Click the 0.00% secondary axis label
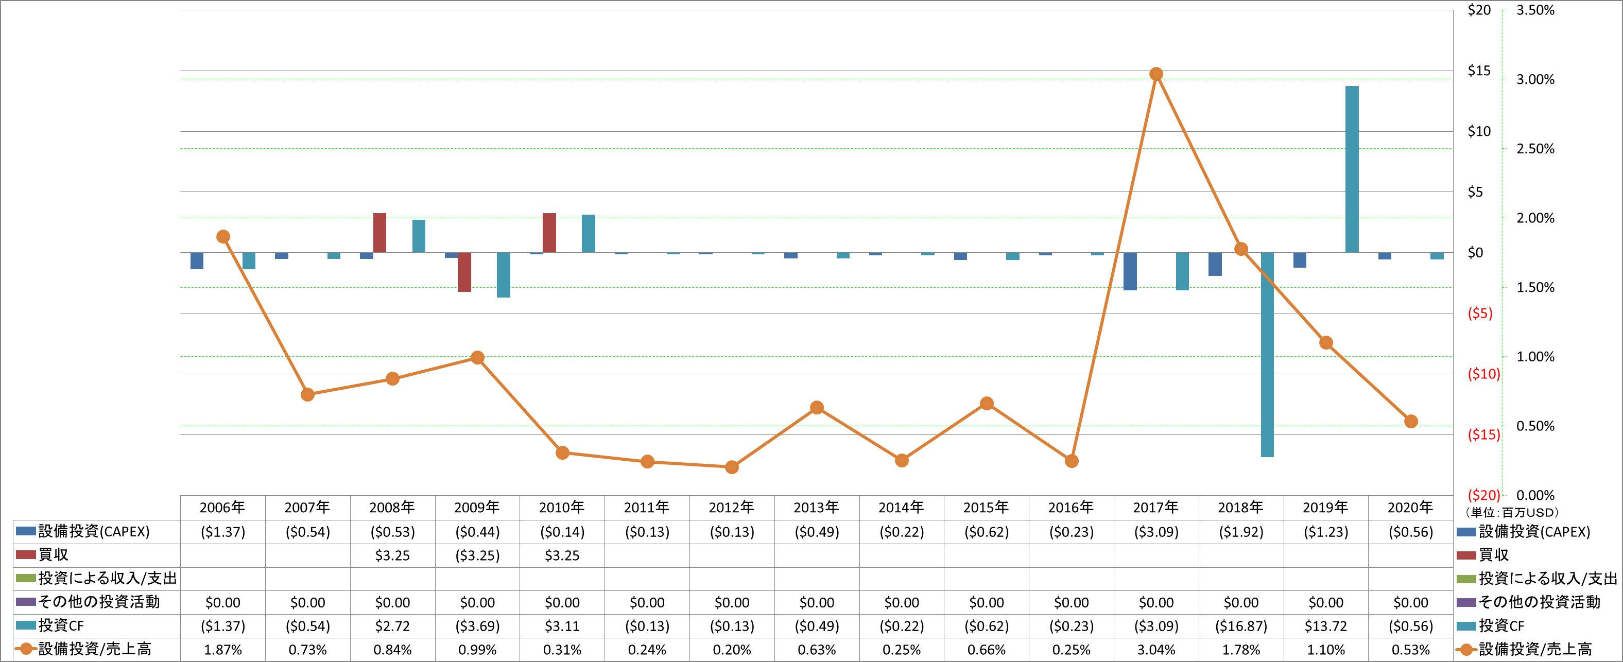This screenshot has width=1623, height=662. pos(1535,495)
